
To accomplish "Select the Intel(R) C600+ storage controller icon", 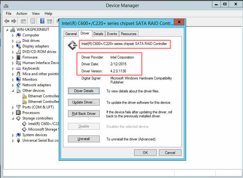I will pyautogui.click(x=24, y=124).
